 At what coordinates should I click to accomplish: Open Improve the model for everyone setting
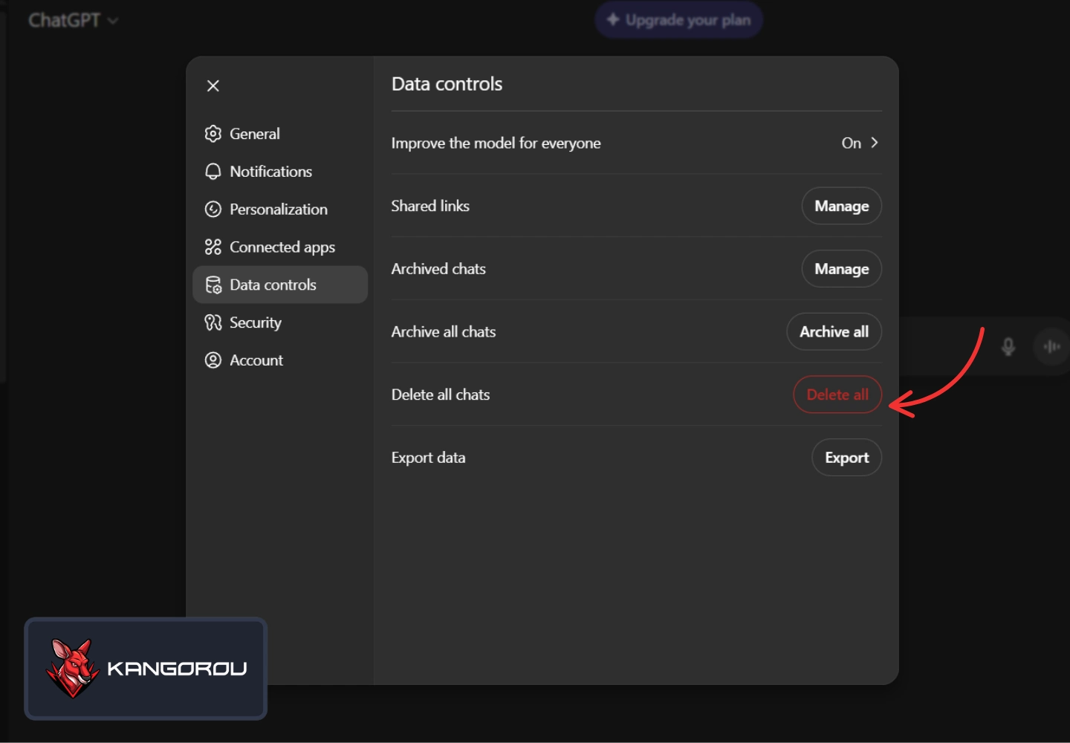(496, 143)
